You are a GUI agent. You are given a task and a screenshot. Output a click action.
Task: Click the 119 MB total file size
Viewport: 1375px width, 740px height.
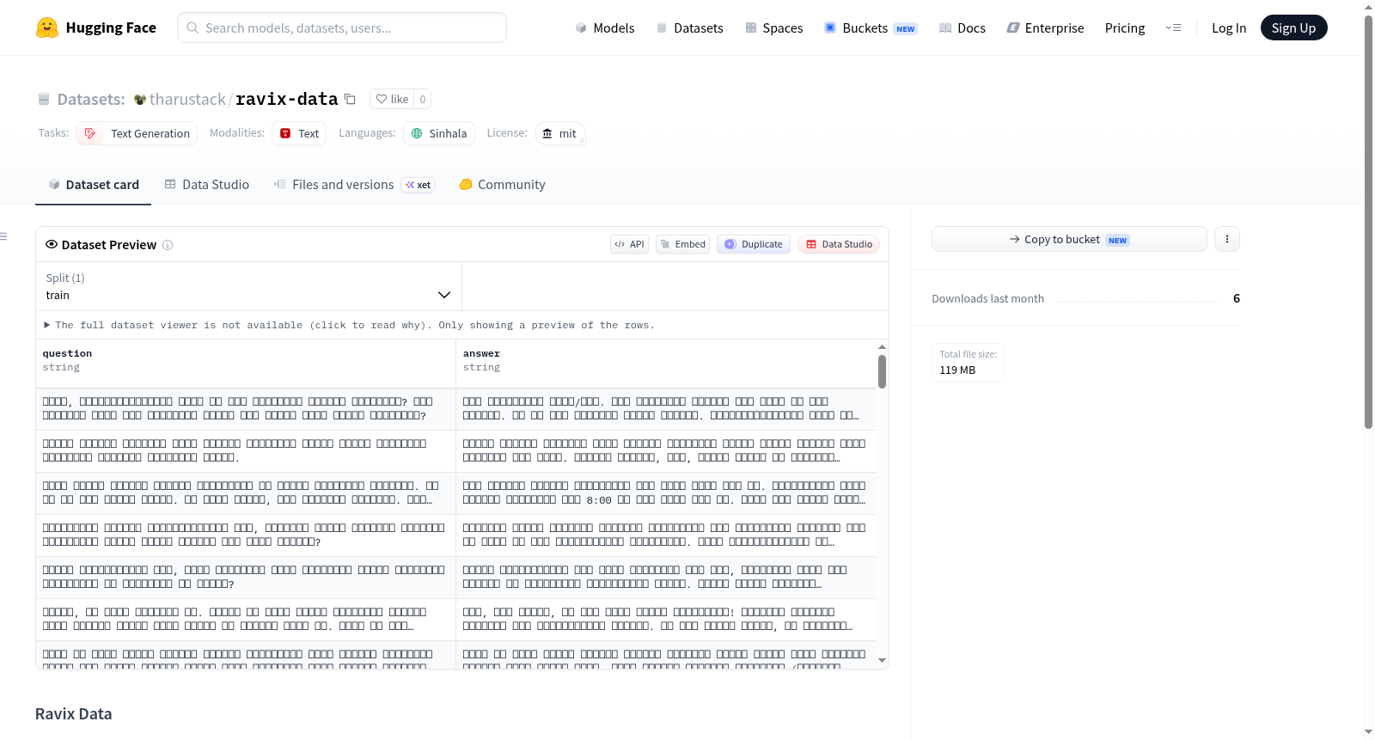(957, 370)
